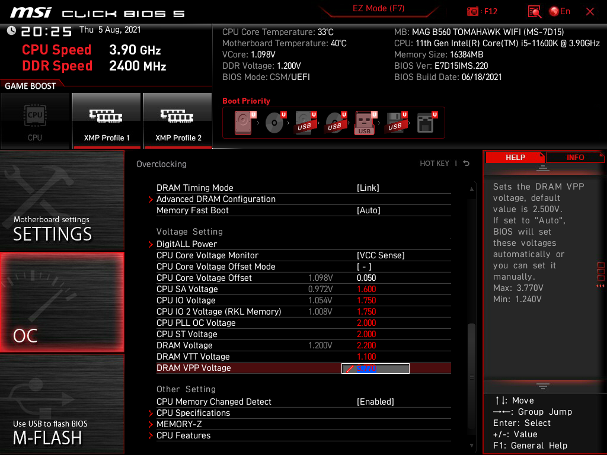Select the USB hard disk boot icon

click(305, 123)
